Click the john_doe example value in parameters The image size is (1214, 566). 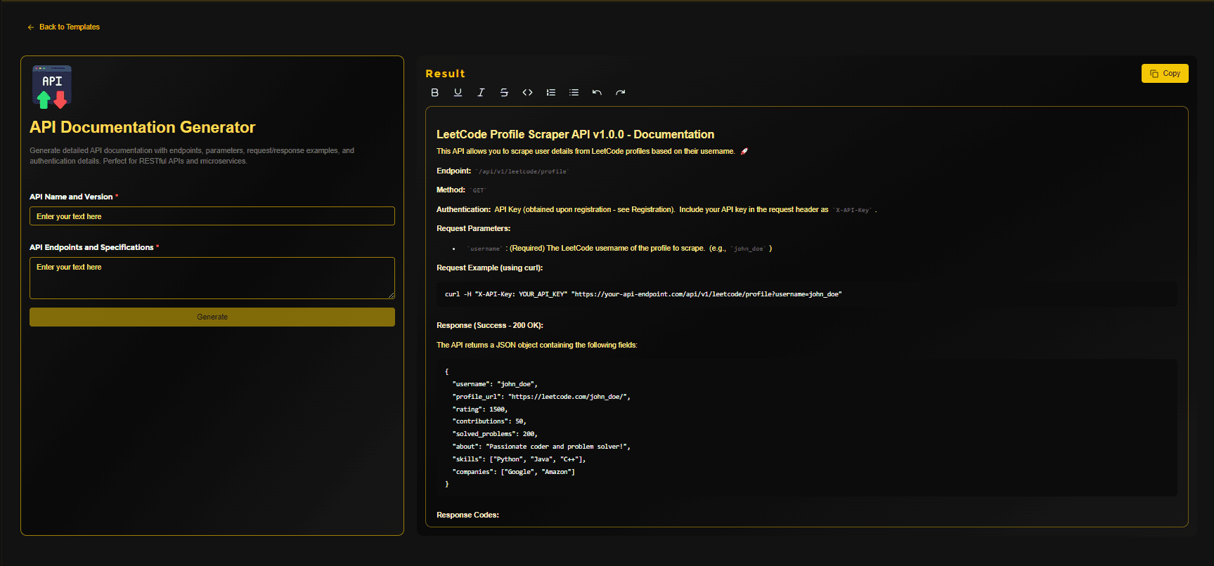(749, 249)
